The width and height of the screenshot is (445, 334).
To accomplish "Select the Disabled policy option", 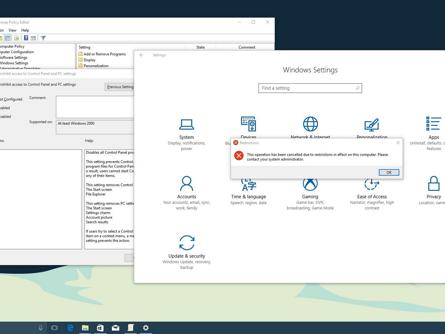I will [6, 117].
